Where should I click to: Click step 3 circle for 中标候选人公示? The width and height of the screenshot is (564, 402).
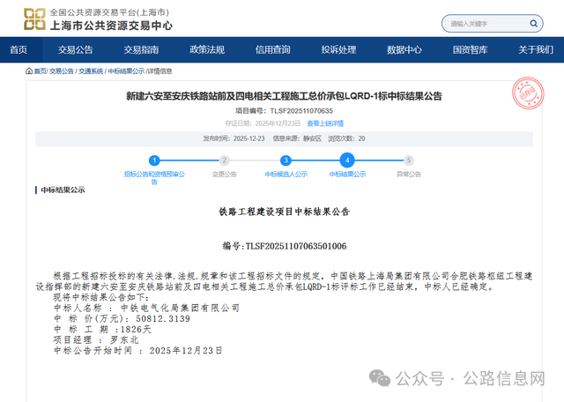tap(286, 160)
